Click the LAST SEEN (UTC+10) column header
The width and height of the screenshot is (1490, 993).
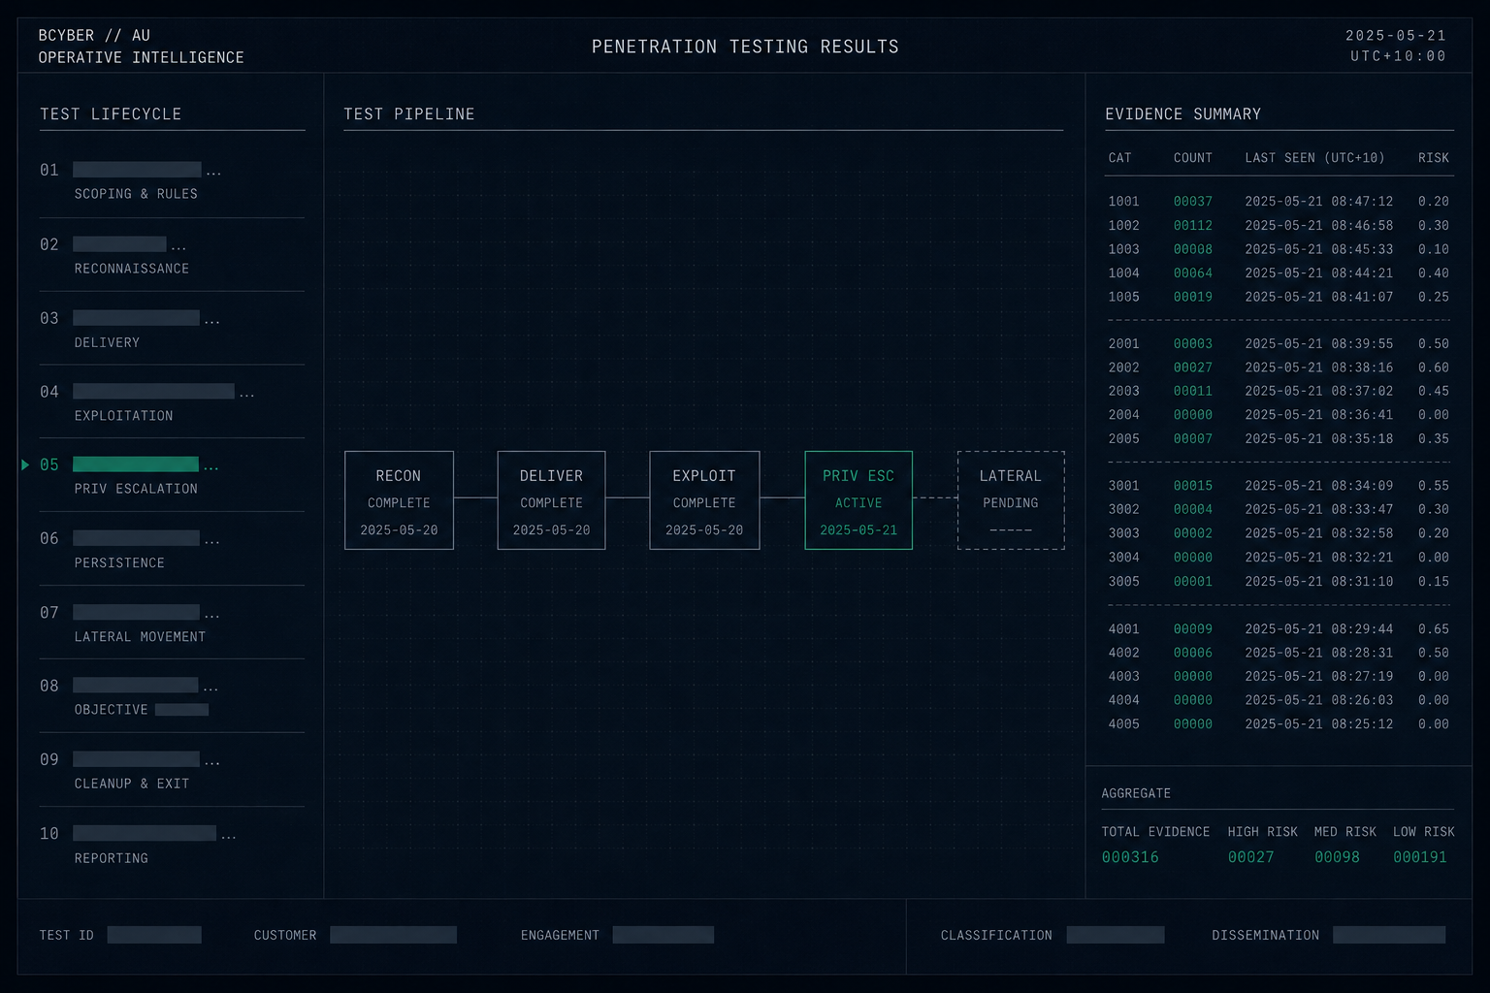pos(1314,158)
